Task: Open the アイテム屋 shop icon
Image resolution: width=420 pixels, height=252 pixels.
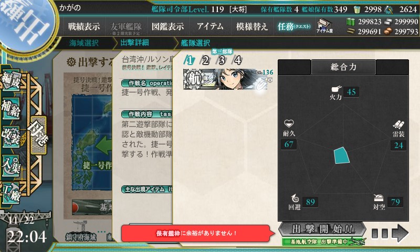Action: click(x=324, y=26)
